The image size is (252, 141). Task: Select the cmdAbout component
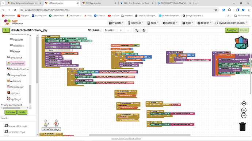click(x=15, y=57)
